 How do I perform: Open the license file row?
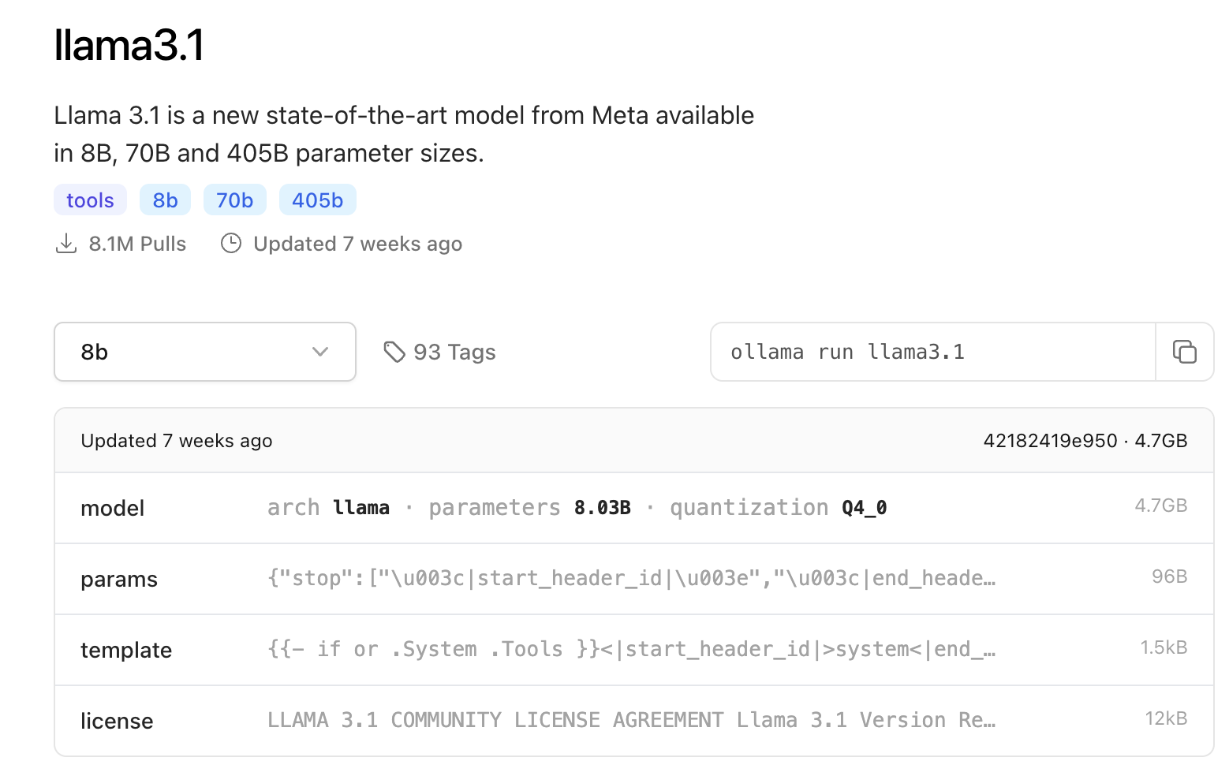[117, 722]
